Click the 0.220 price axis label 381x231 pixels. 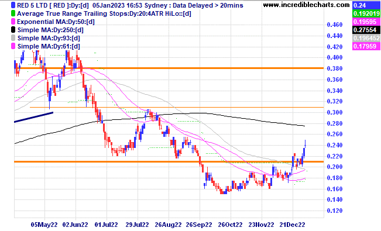335,156
